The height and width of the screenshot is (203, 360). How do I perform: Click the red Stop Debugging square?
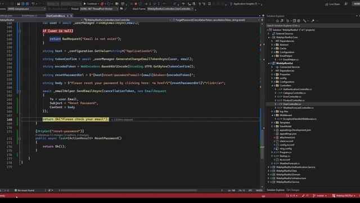click(136, 4)
